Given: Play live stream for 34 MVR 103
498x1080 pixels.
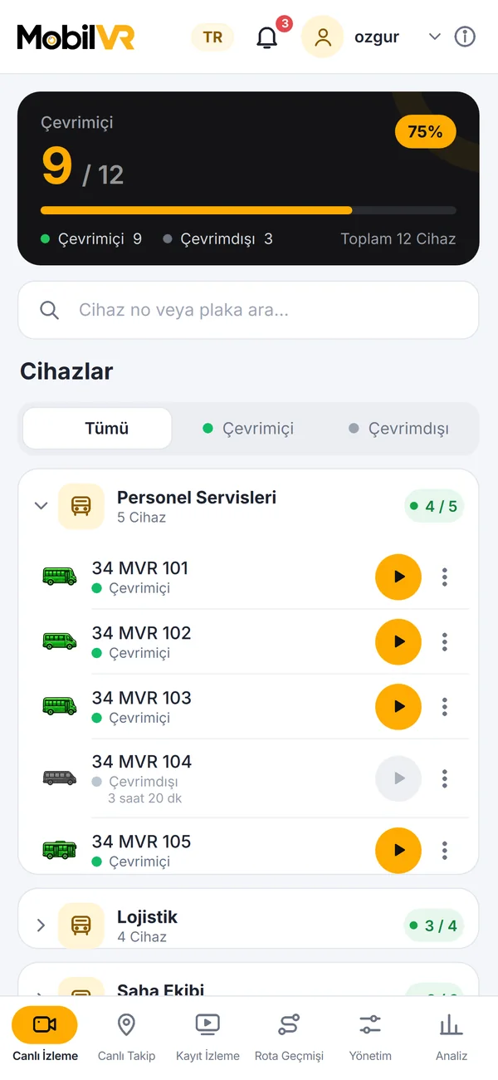Looking at the screenshot, I should pyautogui.click(x=398, y=706).
